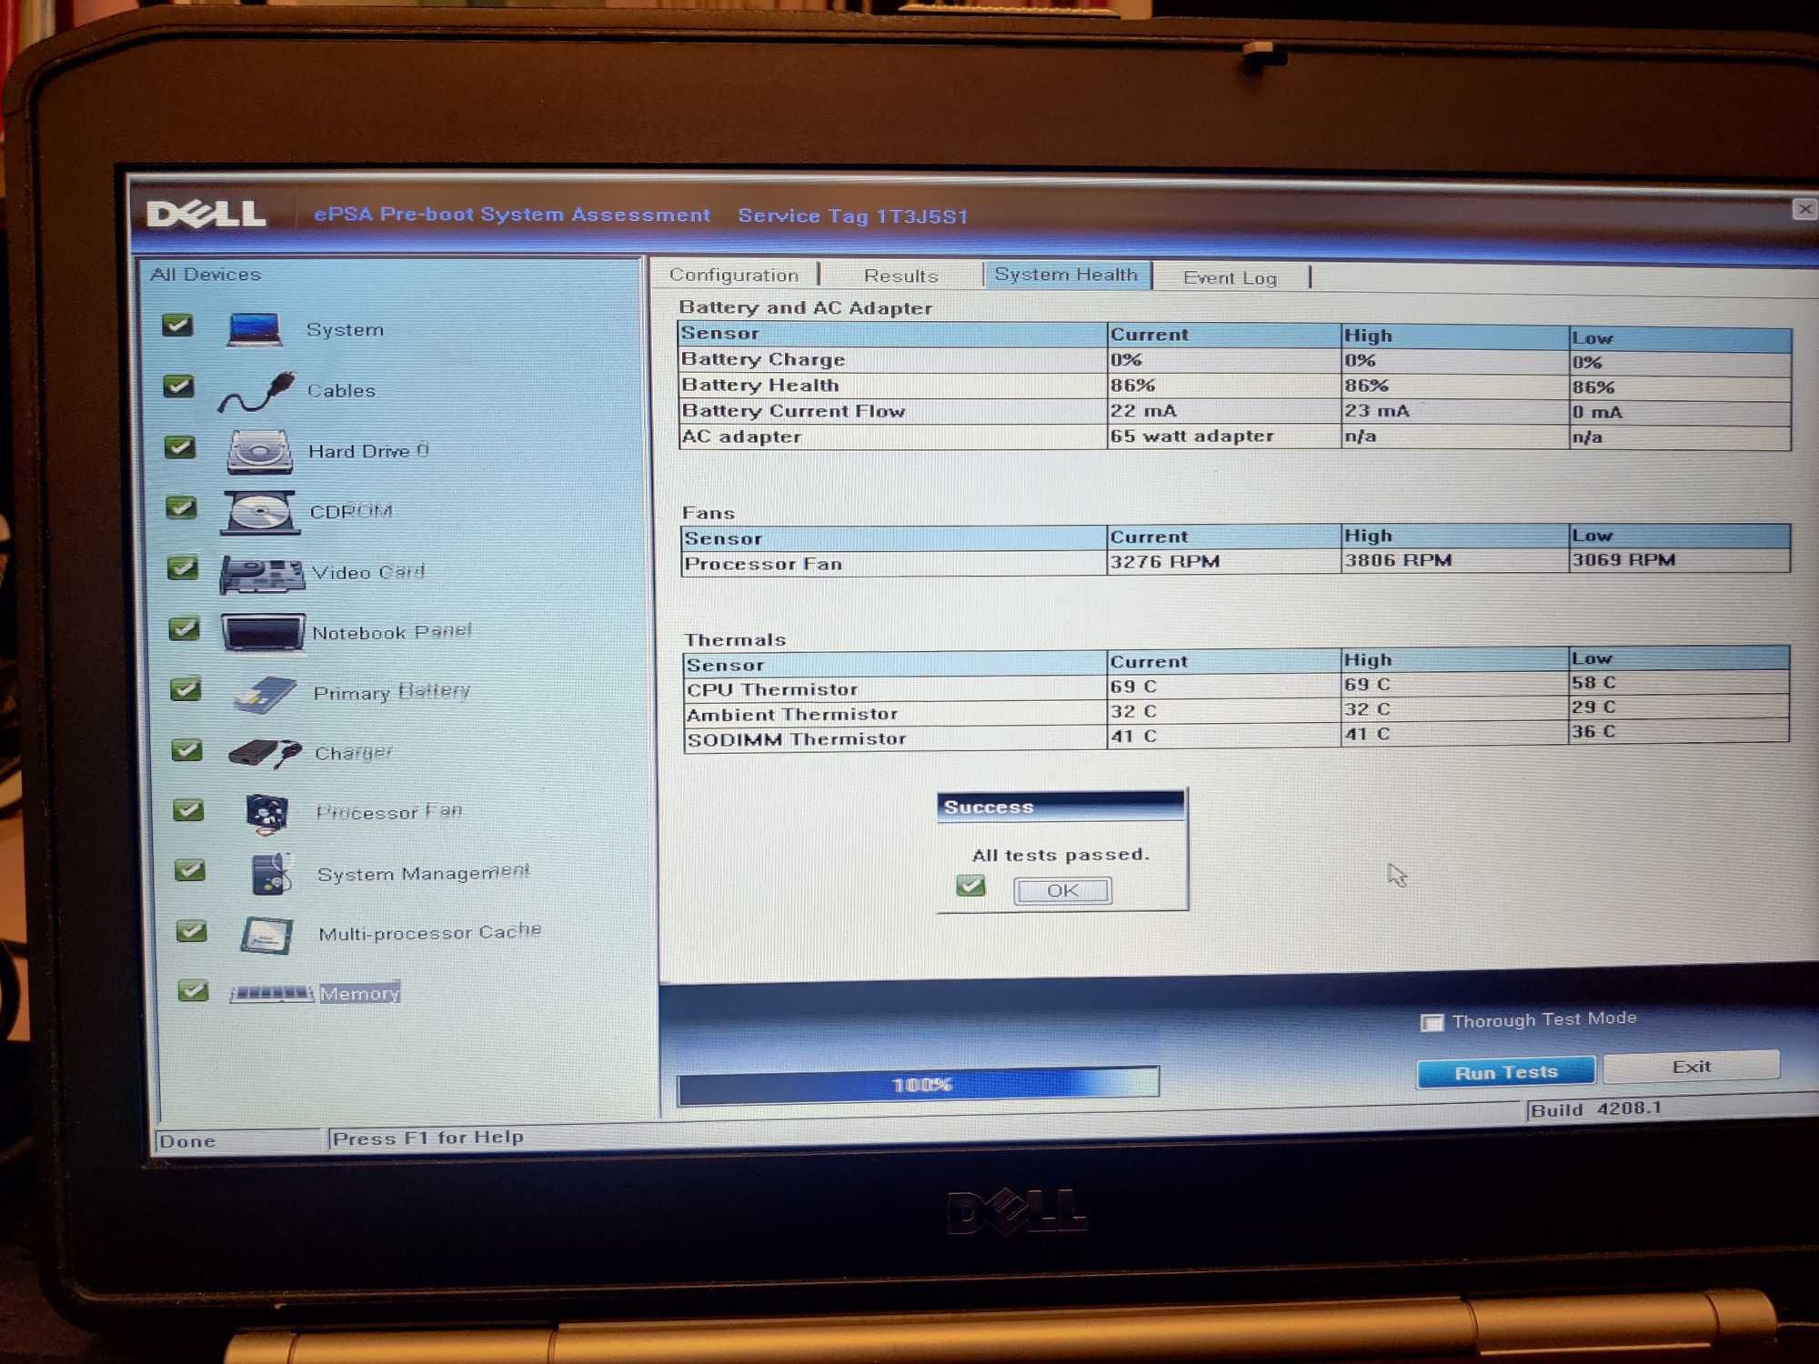Screen dimensions: 1819x1364
Task: Click the 'Build 4208.1' status text
Action: (x=1595, y=1108)
